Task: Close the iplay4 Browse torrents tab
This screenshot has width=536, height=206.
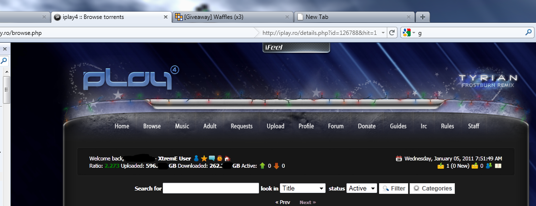Action: click(166, 16)
